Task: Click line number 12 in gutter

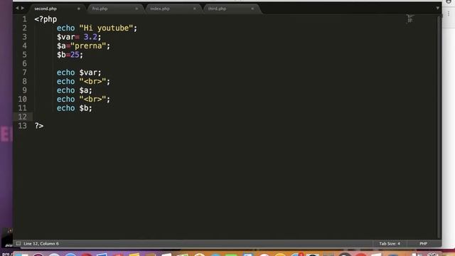Action: 22,117
